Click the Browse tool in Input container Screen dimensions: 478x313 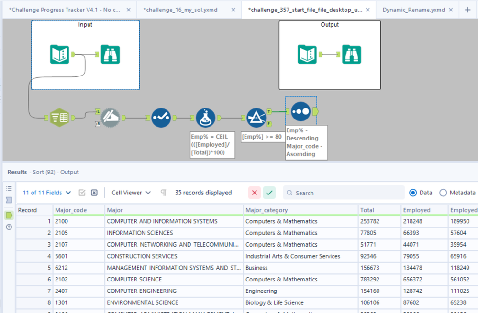tap(110, 54)
